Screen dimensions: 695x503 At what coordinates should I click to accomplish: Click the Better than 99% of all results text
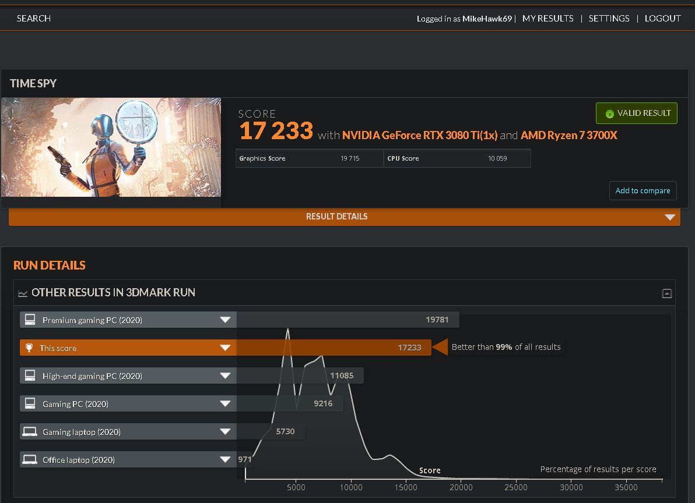506,348
